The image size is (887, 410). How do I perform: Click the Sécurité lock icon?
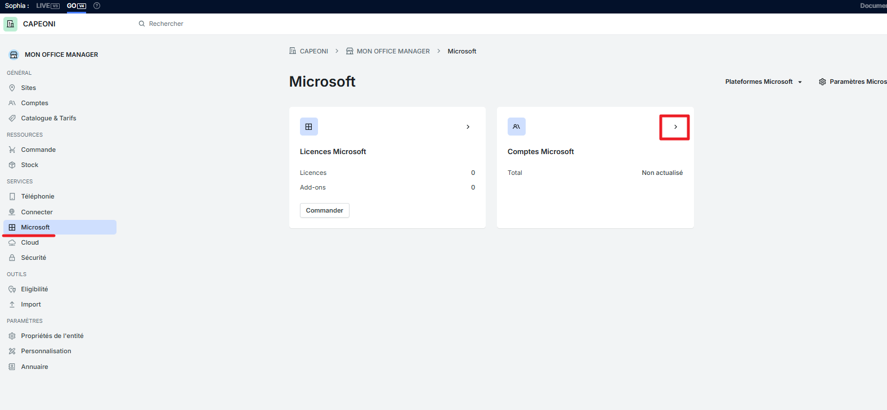point(12,258)
